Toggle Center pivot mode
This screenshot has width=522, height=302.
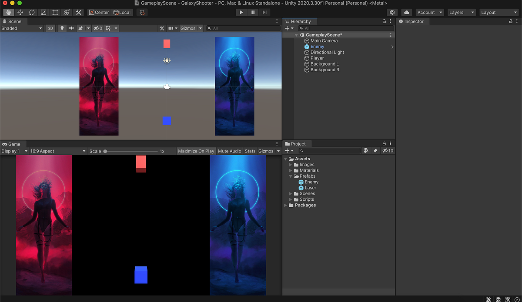click(x=99, y=12)
